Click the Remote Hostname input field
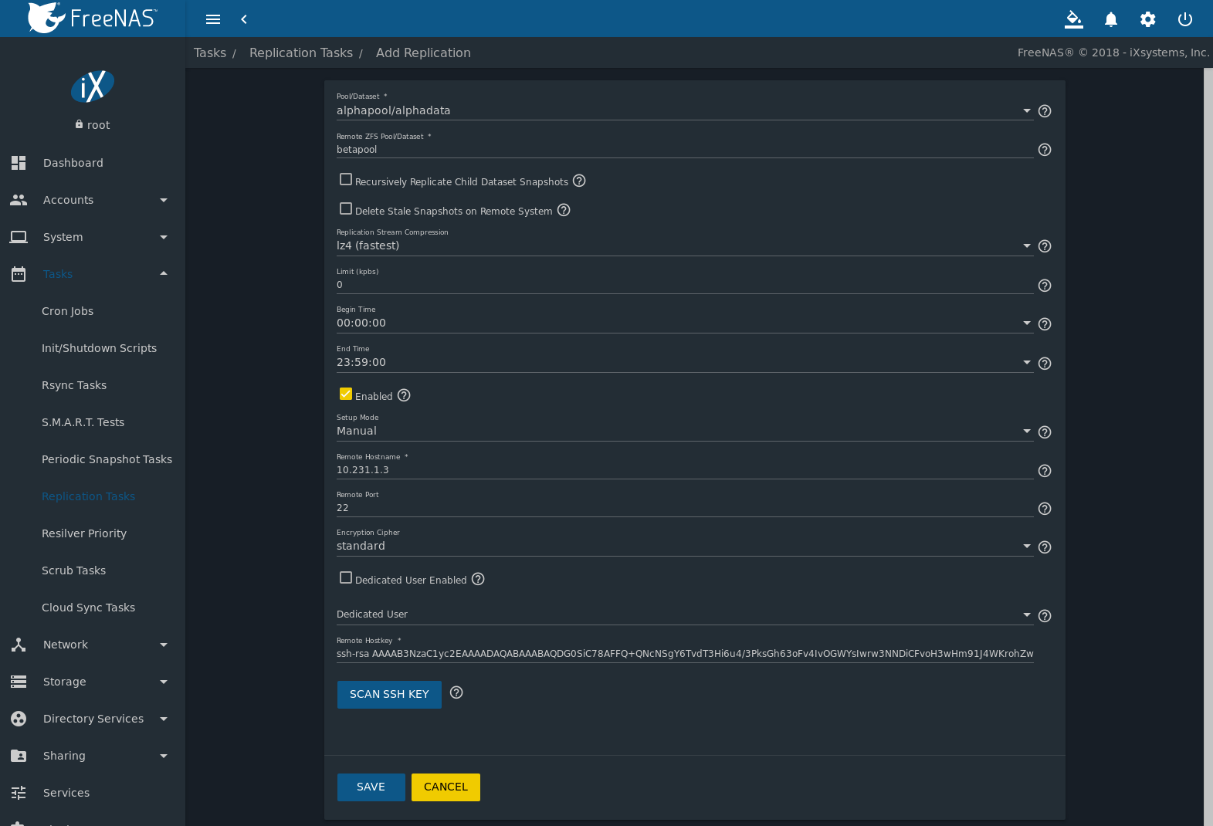The image size is (1213, 826). click(685, 470)
